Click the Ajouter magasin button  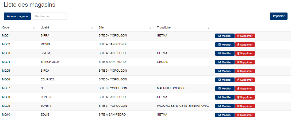pyautogui.click(x=17, y=16)
